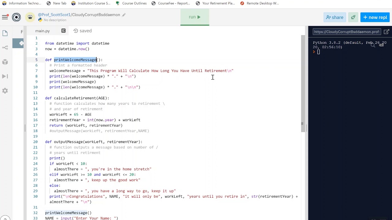
Task: Click the "# Print a formatted header" comment
Action: pyautogui.click(x=78, y=65)
